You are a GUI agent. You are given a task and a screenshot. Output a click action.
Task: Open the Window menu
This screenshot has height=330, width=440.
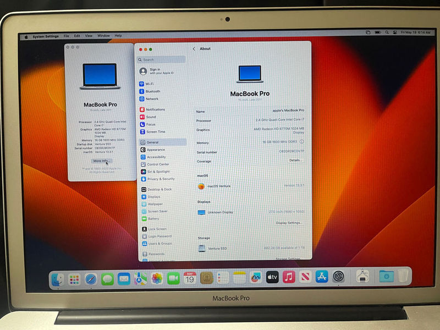(x=103, y=36)
